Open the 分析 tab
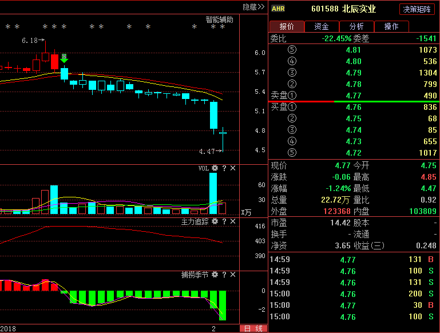Viewport: 440px width, 333px height. point(356,26)
